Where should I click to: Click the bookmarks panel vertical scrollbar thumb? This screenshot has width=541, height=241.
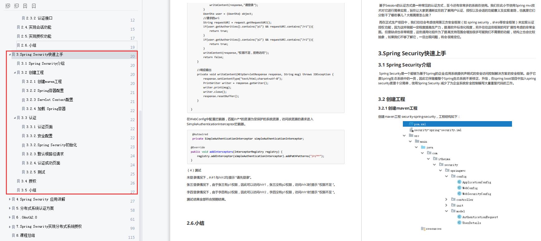[140, 175]
